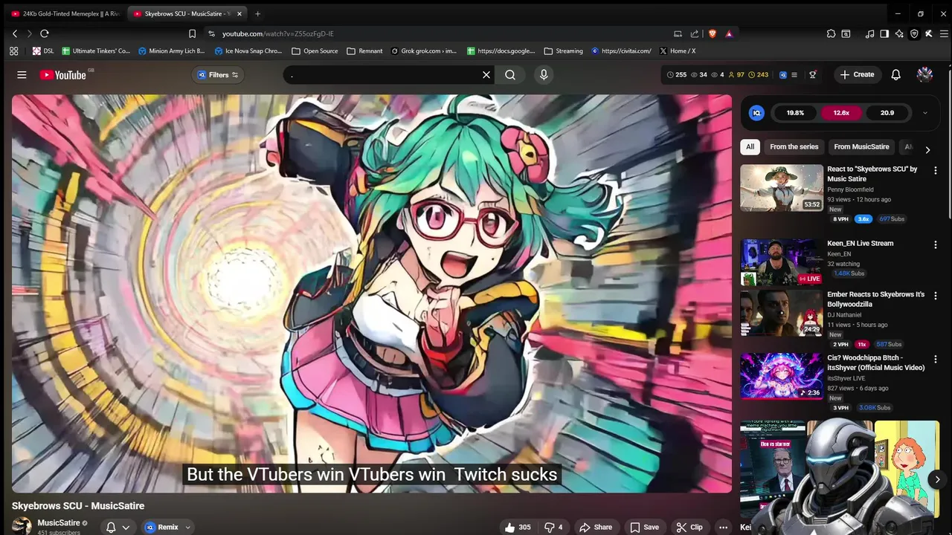Open the Cis? Woodchippa music video thumbnail
Viewport: 952px width, 535px height.
[x=782, y=376]
